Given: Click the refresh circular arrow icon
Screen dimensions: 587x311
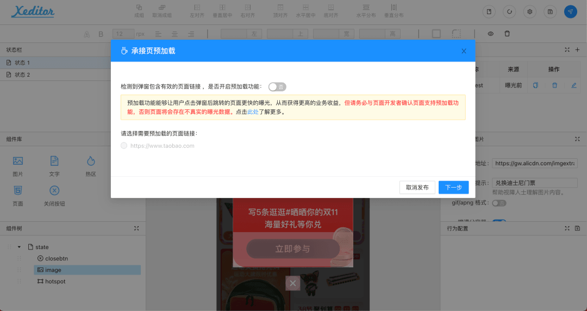Looking at the screenshot, I should click(509, 11).
